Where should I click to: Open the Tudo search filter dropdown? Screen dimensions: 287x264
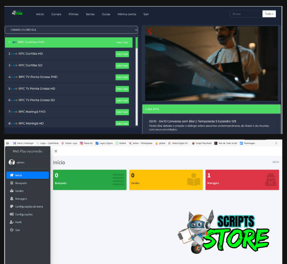269,14
